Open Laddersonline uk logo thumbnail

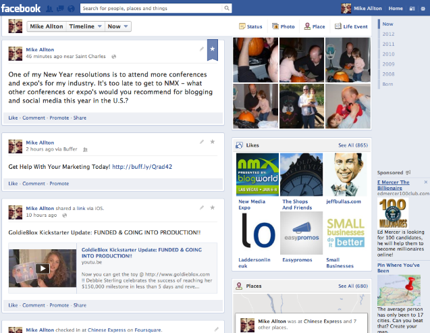tap(257, 233)
